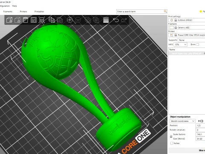Click the Undo arrow icon
Image resolution: width=205 pixels, height=154 pixels.
[116, 20]
